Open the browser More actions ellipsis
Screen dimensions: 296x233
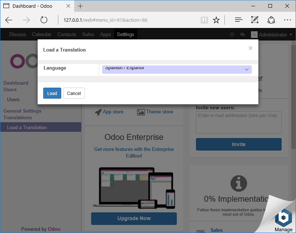(288, 20)
